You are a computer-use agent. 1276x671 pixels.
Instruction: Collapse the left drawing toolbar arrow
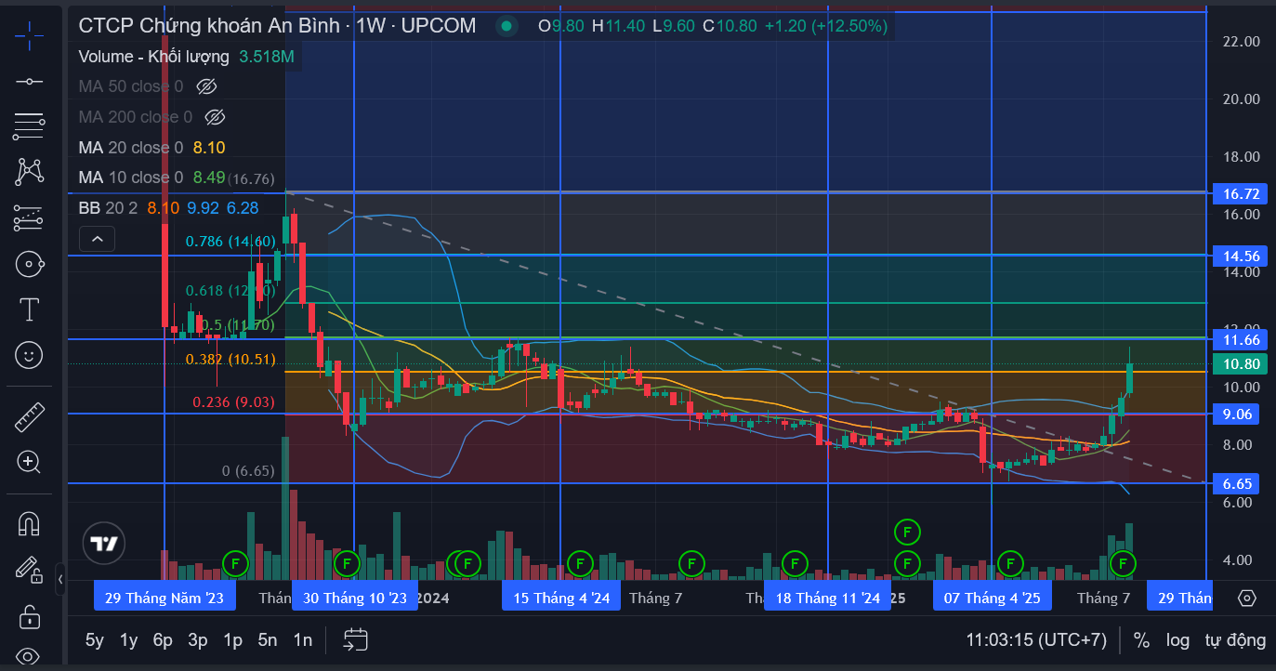point(60,579)
